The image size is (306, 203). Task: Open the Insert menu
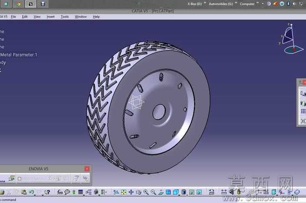(50, 17)
